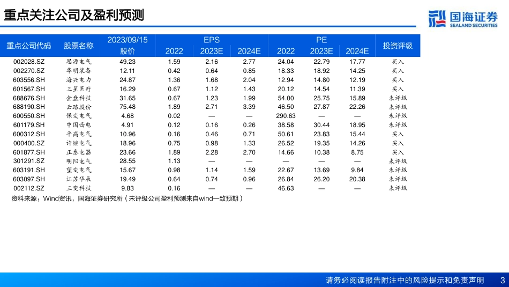
Task: Click the share price 49.23
Action: (x=128, y=62)
